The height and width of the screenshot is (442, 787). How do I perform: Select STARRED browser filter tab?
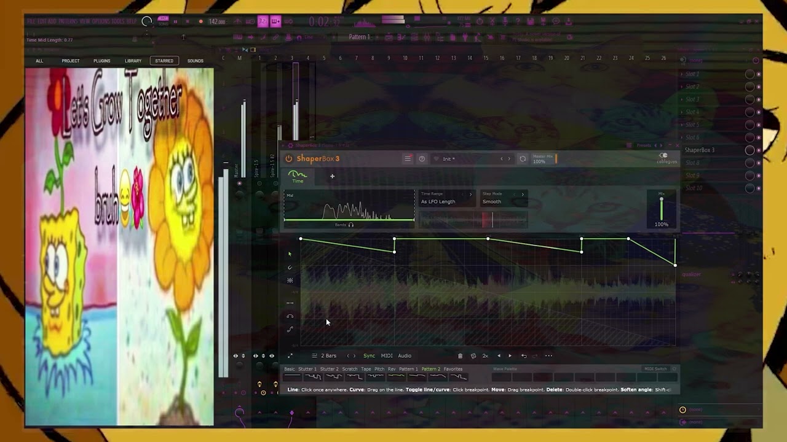coord(164,61)
